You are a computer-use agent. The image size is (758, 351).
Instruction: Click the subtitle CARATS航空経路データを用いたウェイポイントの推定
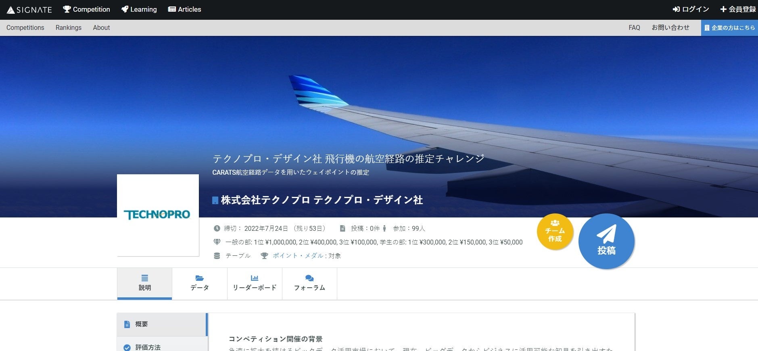pyautogui.click(x=291, y=172)
